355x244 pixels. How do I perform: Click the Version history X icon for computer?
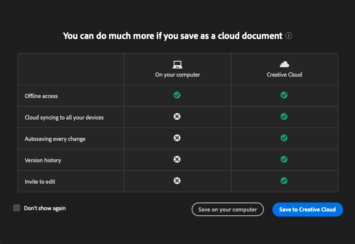click(177, 159)
